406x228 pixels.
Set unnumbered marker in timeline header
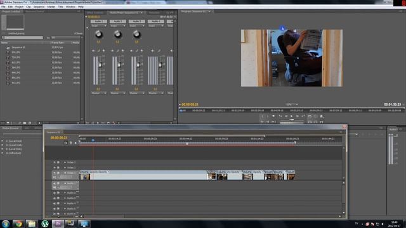click(x=75, y=142)
